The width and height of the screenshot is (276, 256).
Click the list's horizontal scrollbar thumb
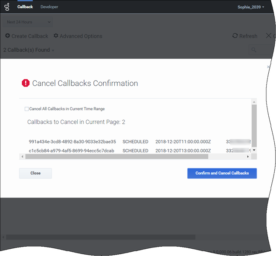click(x=117, y=157)
